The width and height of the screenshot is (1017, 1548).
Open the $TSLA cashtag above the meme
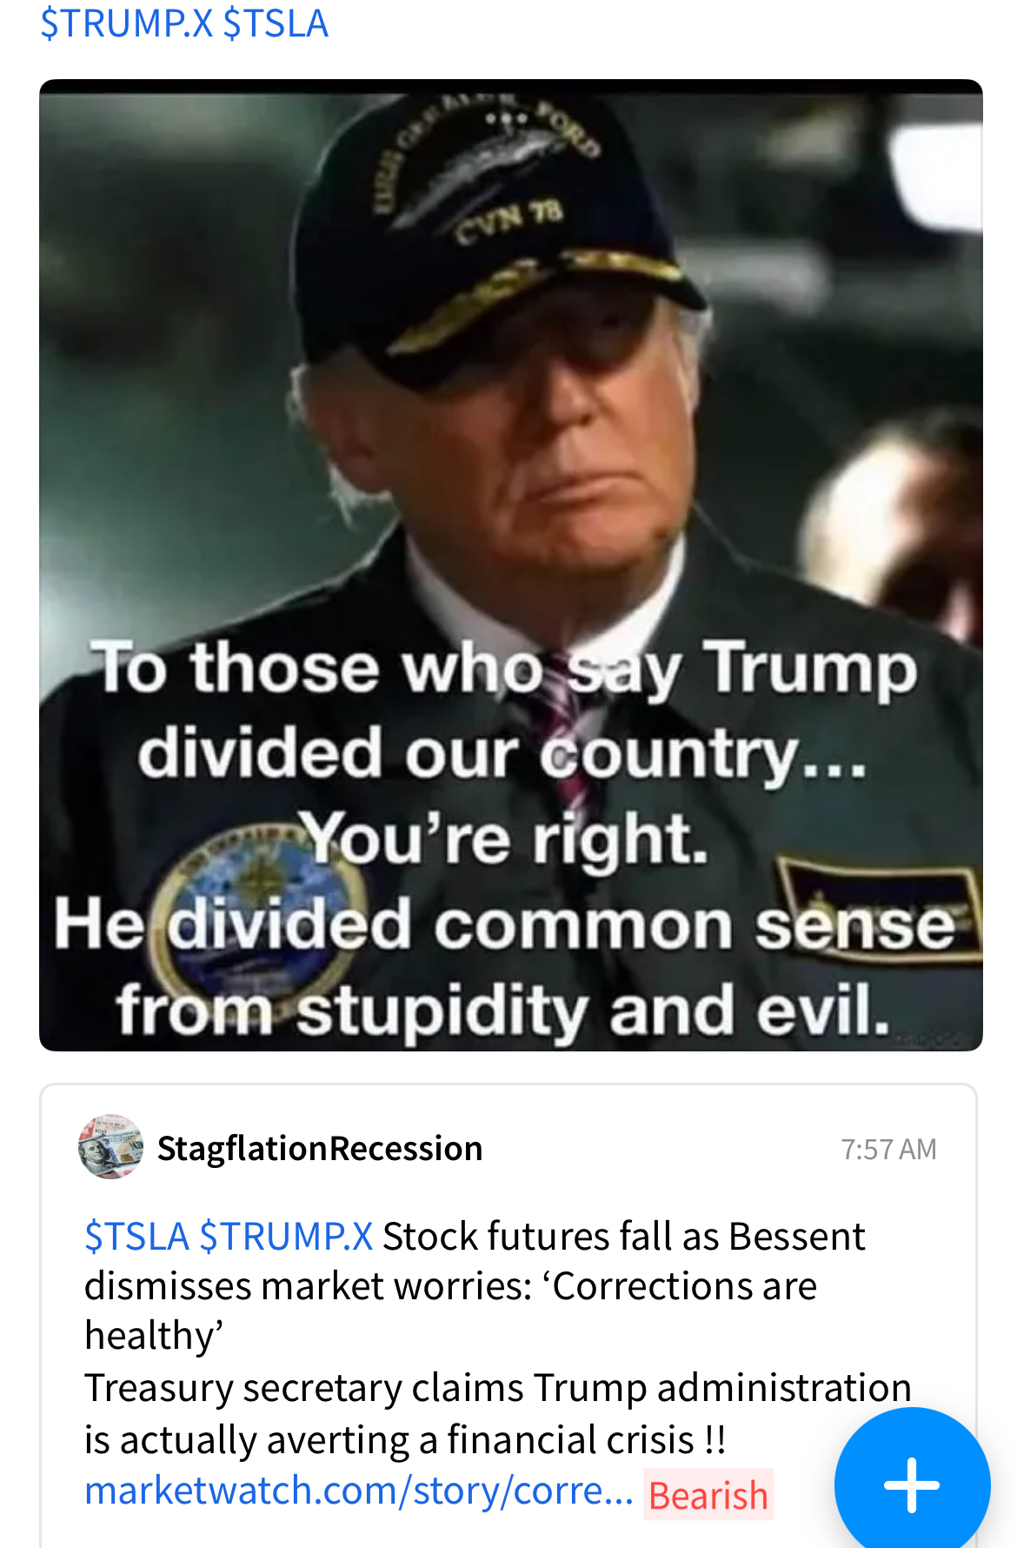[276, 23]
